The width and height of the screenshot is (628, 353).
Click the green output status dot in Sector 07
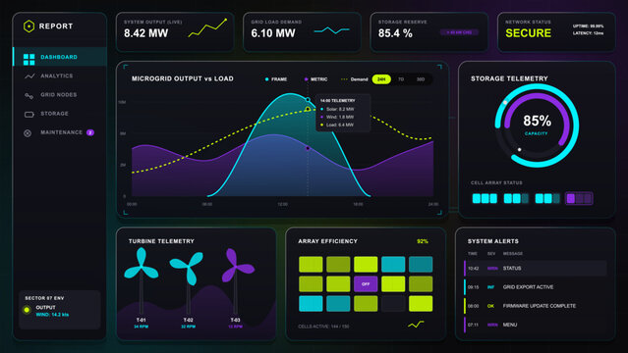pyautogui.click(x=27, y=310)
